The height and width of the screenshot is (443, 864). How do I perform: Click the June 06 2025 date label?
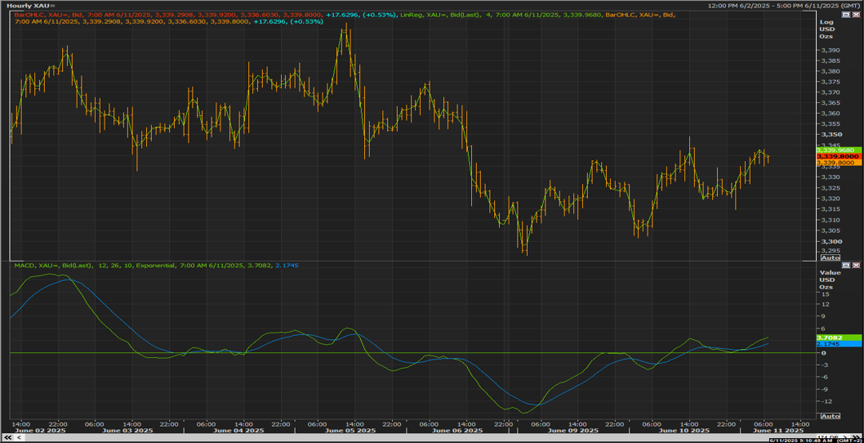tap(459, 430)
